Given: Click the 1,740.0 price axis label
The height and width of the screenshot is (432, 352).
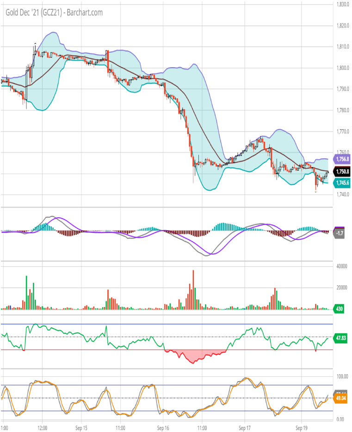Looking at the screenshot, I should click(343, 194).
